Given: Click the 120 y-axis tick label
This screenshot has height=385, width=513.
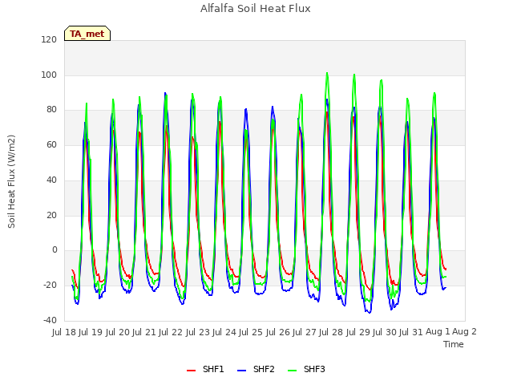Looking at the screenshot, I should click(x=49, y=39).
